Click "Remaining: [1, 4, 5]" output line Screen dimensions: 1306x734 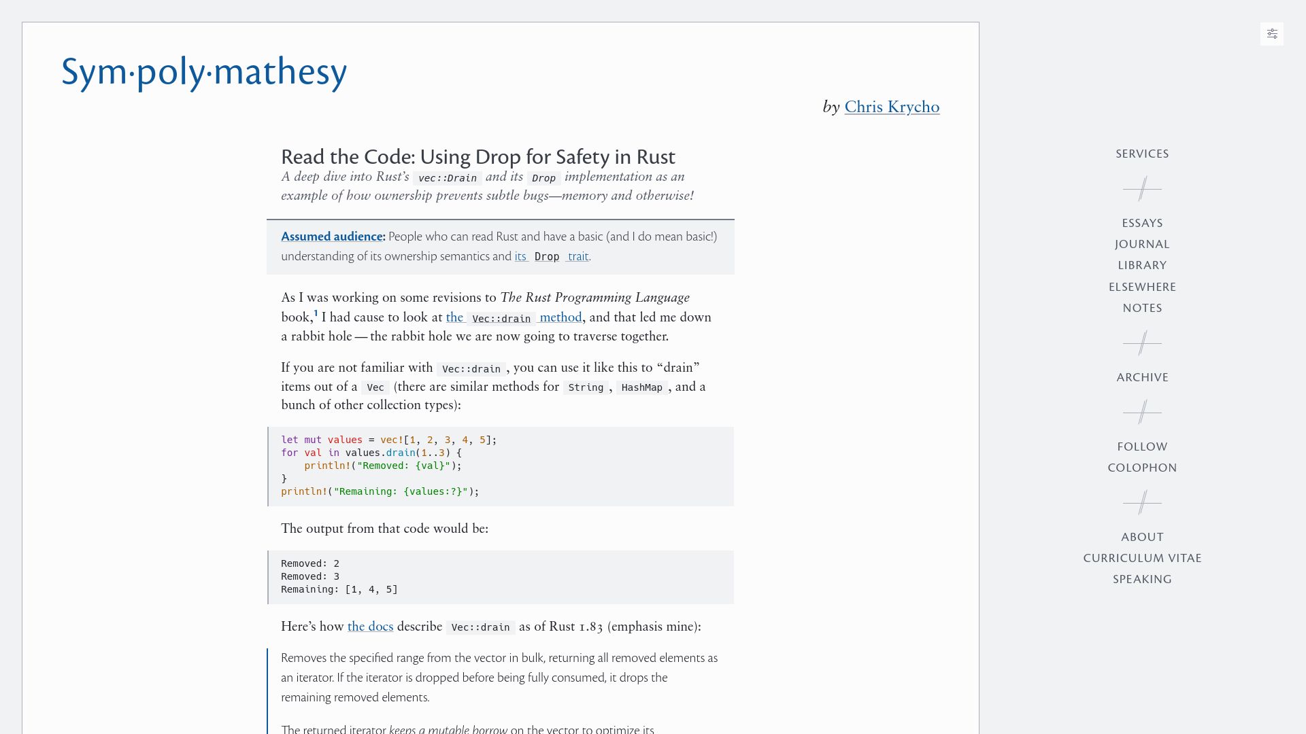(x=339, y=589)
